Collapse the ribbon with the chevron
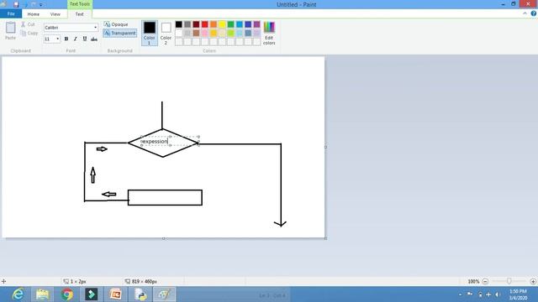Image resolution: width=538 pixels, height=302 pixels. [x=525, y=13]
